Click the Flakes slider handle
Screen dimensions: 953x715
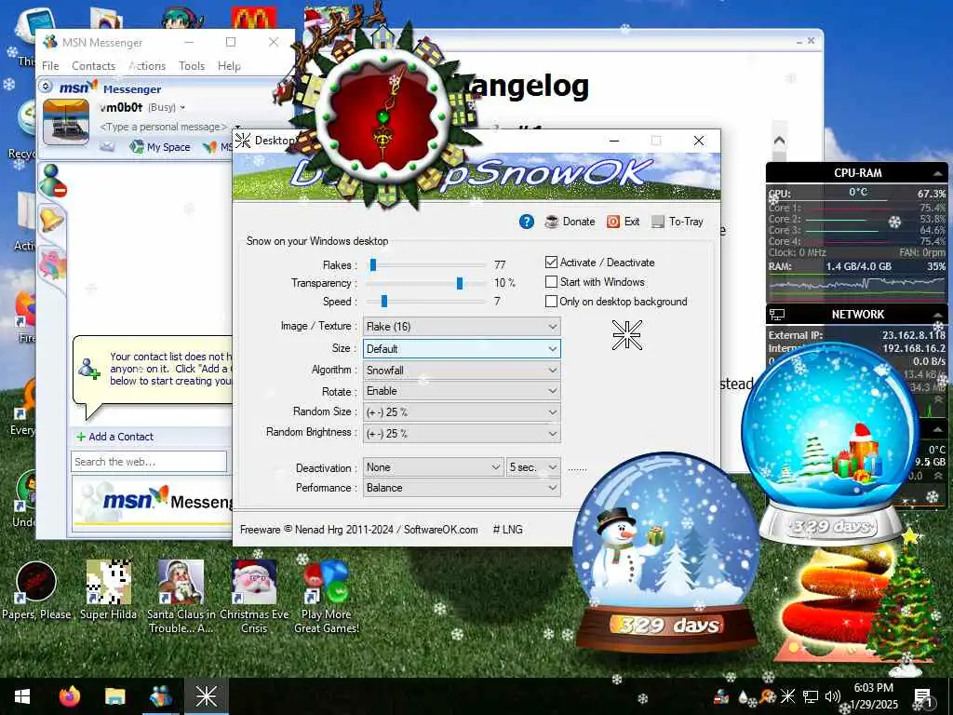373,265
